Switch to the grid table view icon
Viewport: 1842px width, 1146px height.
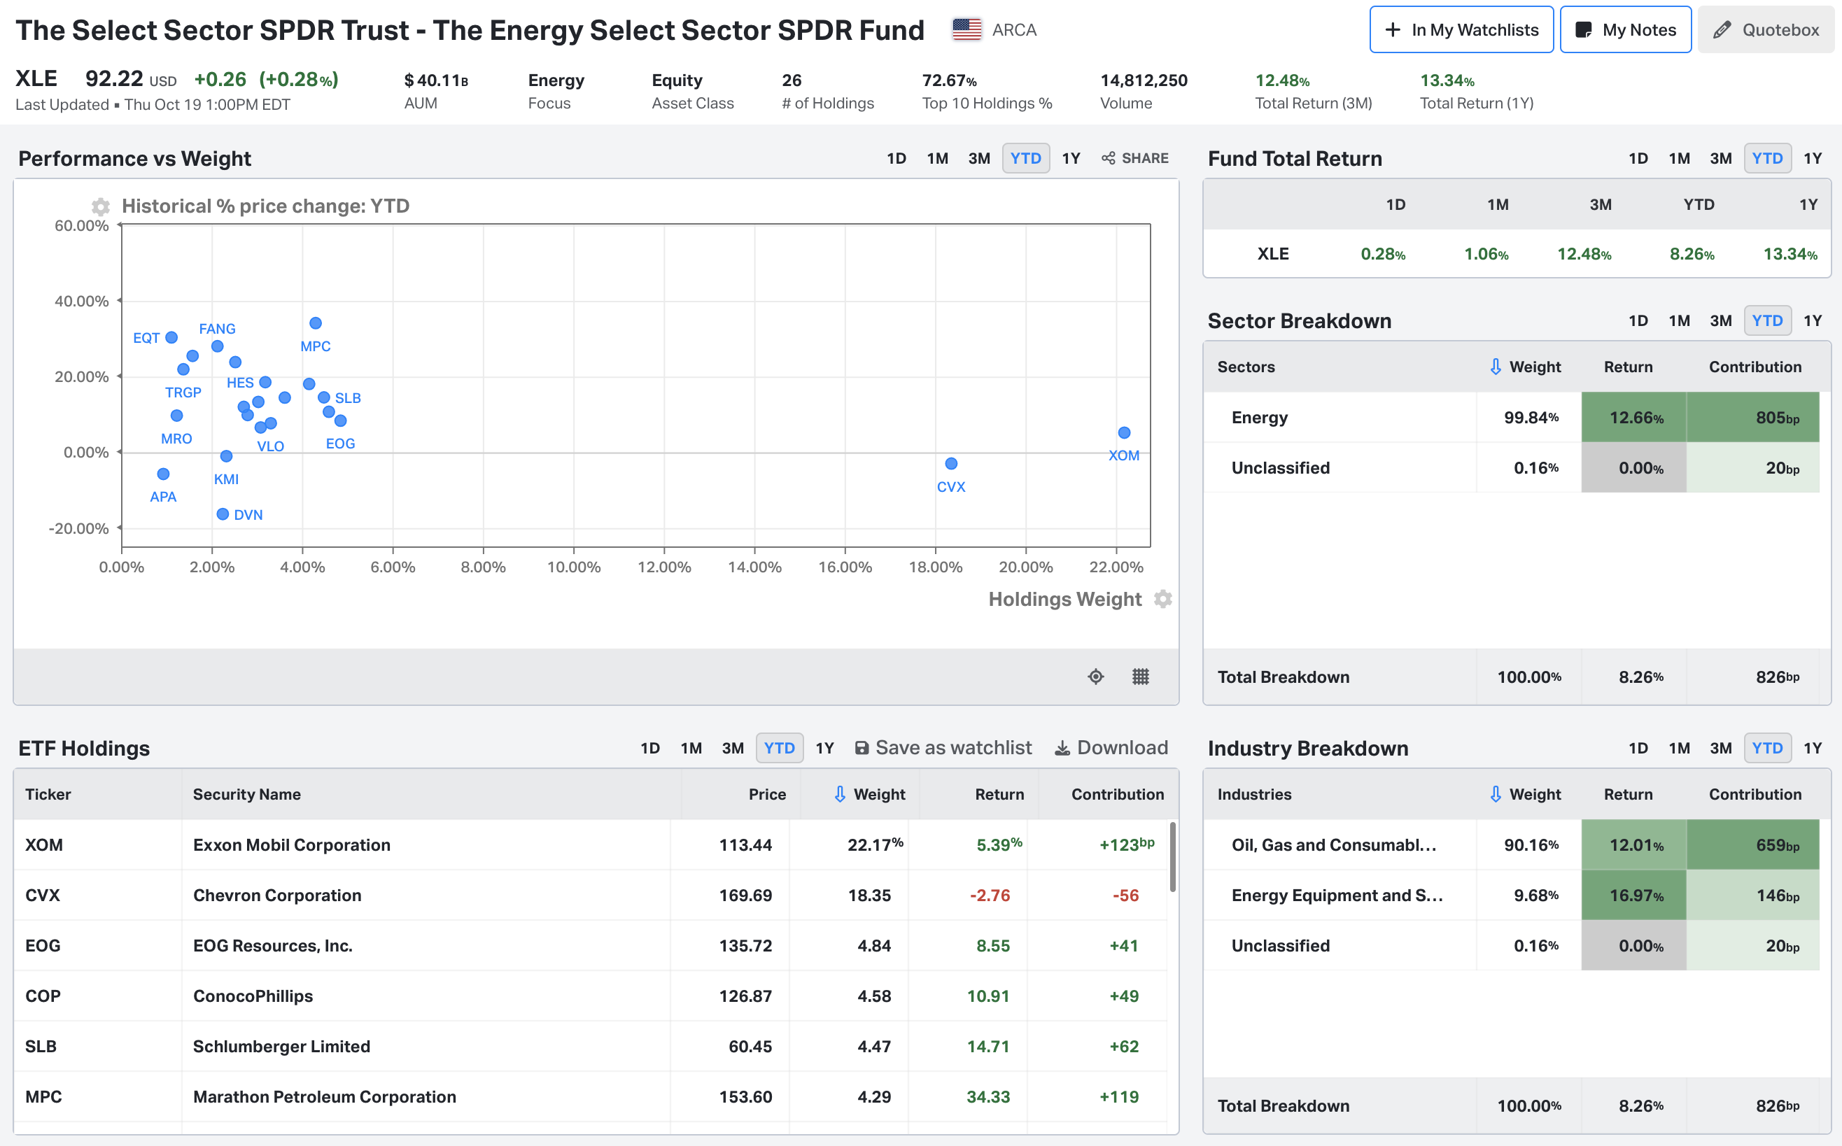point(1140,676)
